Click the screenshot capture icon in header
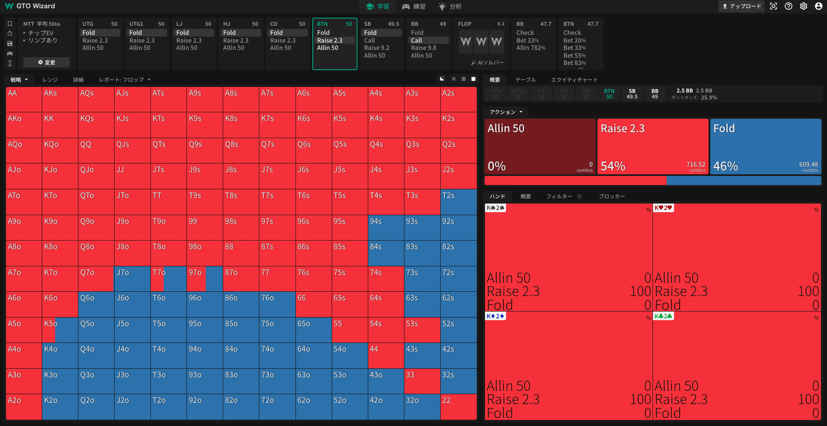The width and height of the screenshot is (827, 426). [774, 6]
